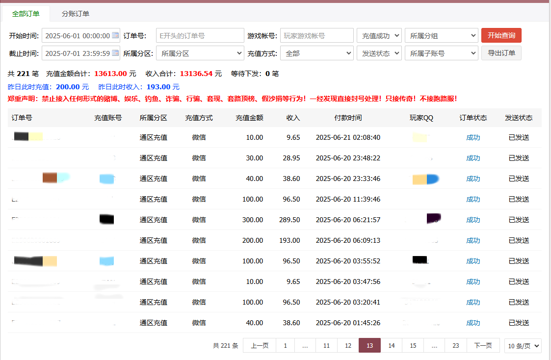The image size is (551, 360).
Task: Click the 导出订单 button
Action: [501, 53]
